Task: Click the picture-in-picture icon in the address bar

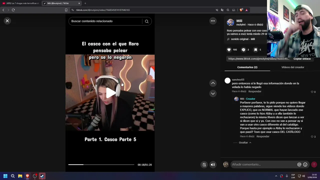Action: pos(234,10)
